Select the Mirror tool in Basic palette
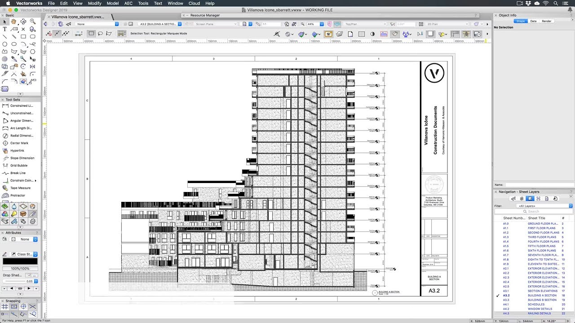This screenshot has width=575, height=323. pos(33,66)
